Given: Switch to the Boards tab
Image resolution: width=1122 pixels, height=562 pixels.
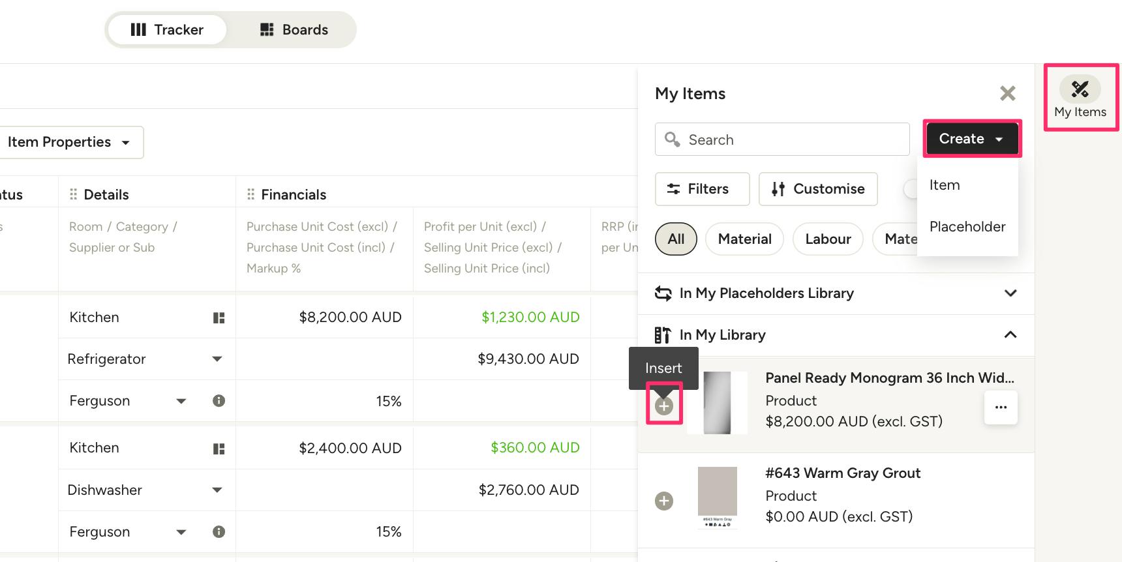Looking at the screenshot, I should coord(294,30).
